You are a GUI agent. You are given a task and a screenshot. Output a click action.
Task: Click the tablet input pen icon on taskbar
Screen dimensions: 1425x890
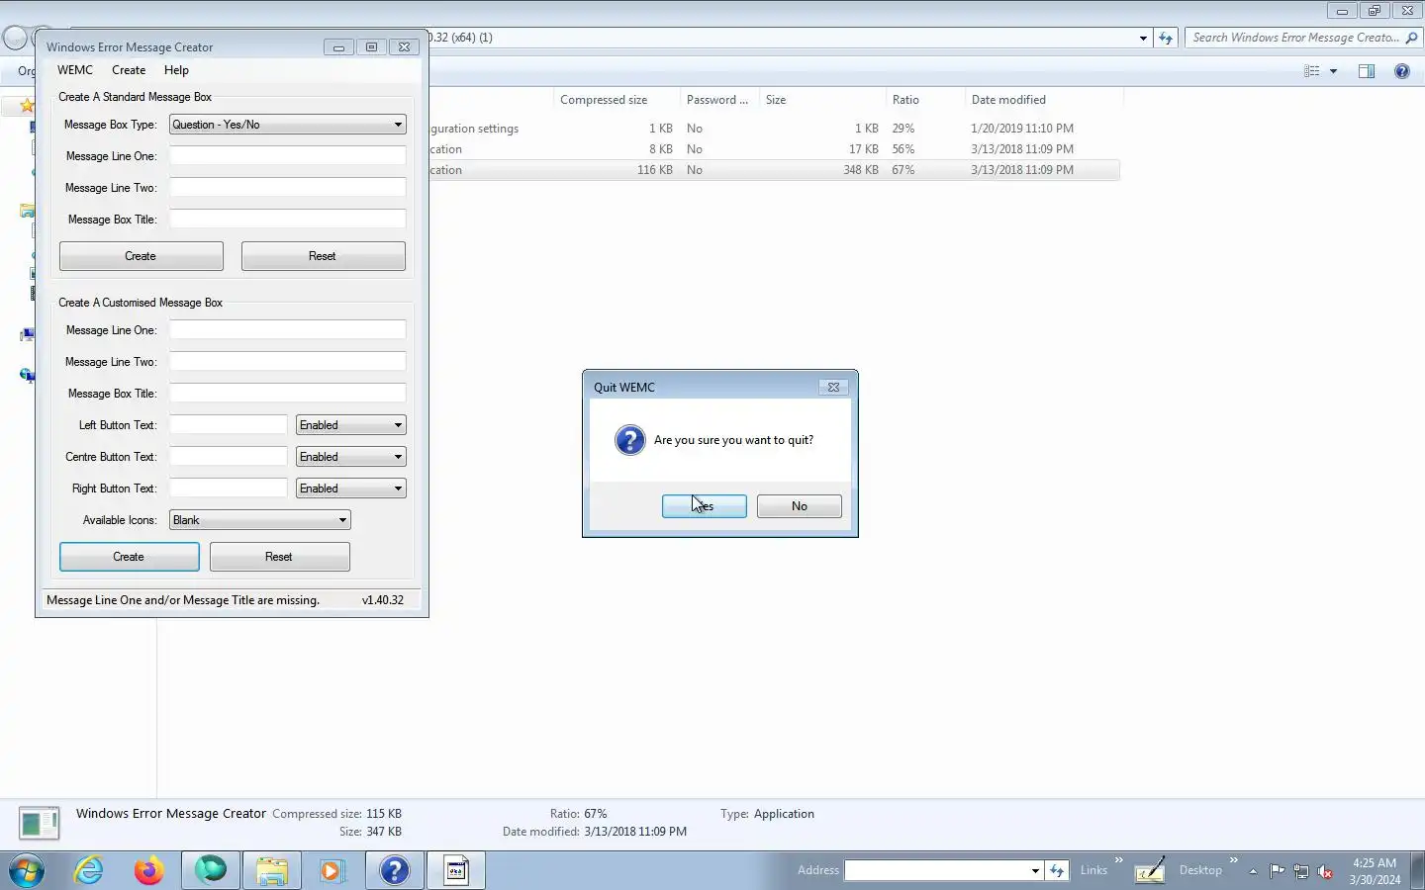point(1149,870)
